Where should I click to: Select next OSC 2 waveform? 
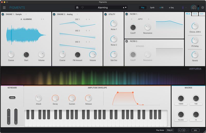(x=89, y=30)
